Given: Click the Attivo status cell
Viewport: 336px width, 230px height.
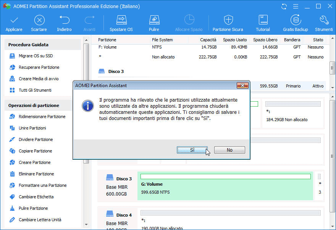Looking at the screenshot, I should tap(318, 86).
